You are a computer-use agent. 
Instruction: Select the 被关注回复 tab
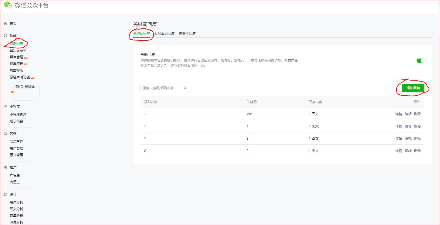click(187, 34)
